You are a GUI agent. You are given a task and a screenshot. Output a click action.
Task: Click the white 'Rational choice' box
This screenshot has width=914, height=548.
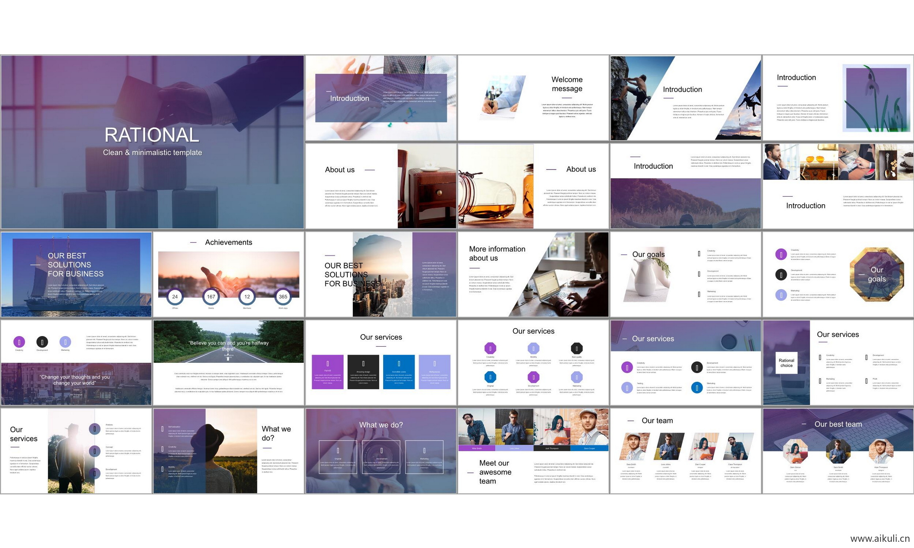pos(786,363)
